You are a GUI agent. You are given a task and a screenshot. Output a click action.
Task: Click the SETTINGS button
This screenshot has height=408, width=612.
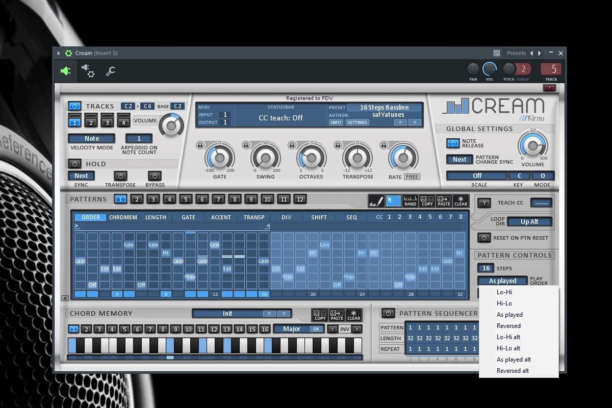[358, 122]
